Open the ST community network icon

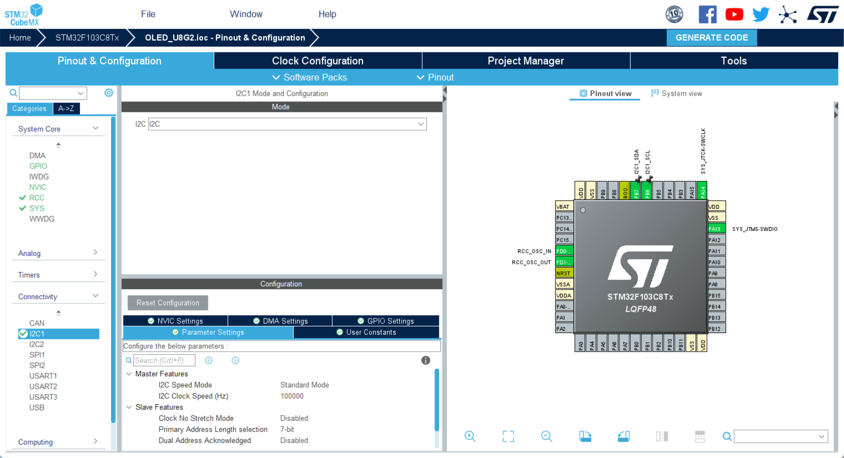click(788, 15)
